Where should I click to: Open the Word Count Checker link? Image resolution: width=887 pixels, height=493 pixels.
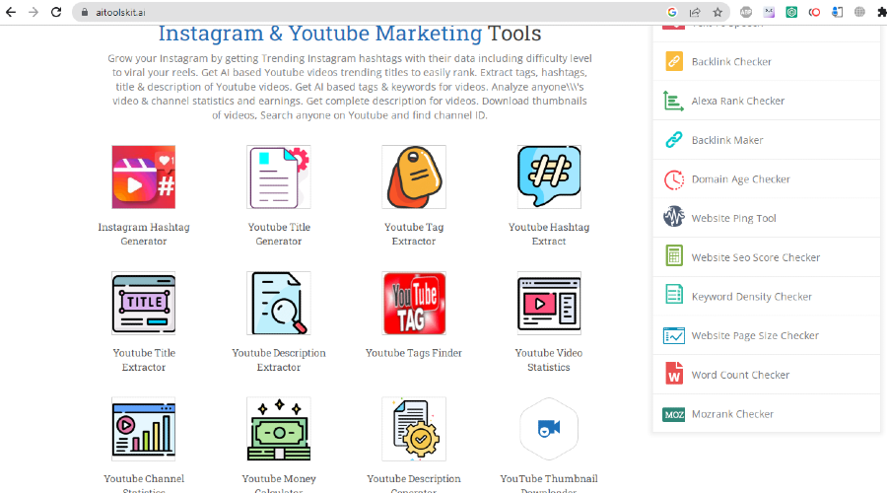740,375
